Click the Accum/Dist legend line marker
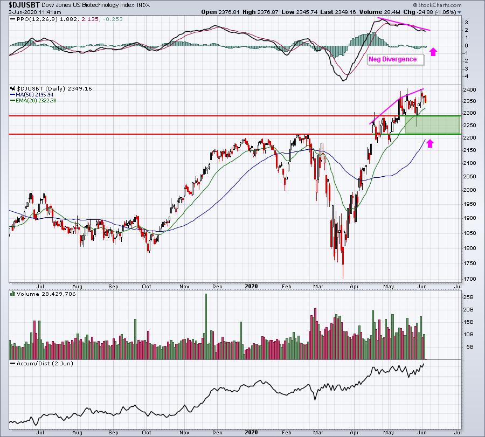 (x=13, y=363)
